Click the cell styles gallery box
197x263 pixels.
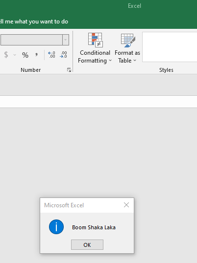(170, 47)
